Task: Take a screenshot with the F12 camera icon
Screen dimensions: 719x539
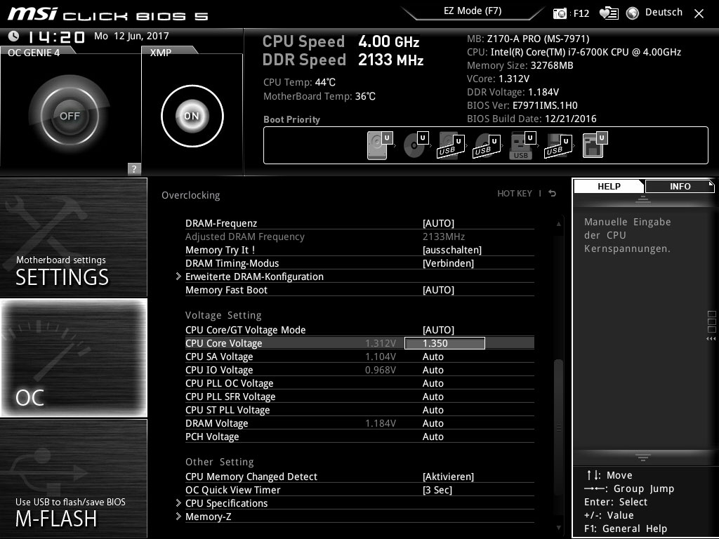Action: coord(560,13)
